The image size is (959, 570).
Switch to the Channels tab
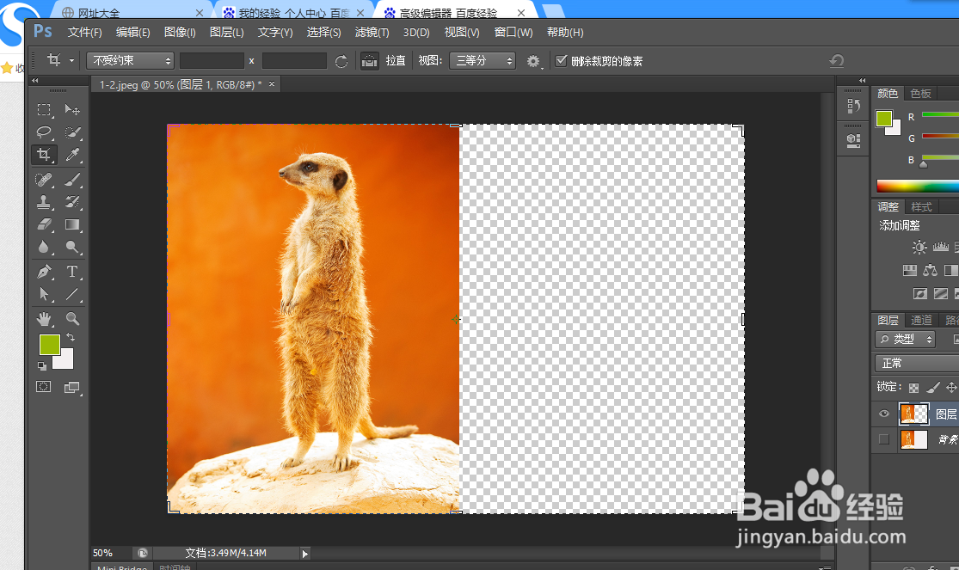pos(921,320)
